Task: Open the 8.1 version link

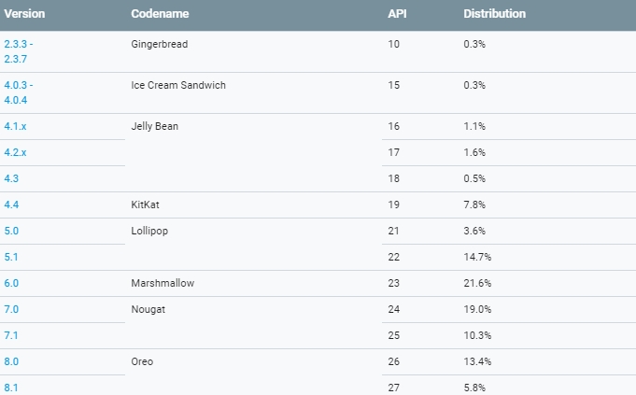Action: [x=11, y=386]
